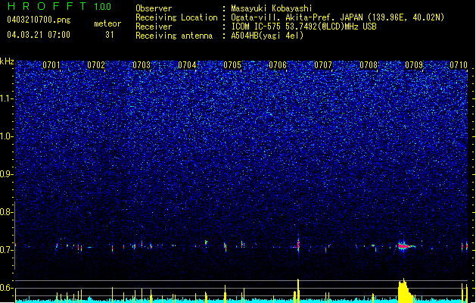Click the date stamp 04.03.21 07:00
Viewport: 476px width, 303px height.
coord(39,35)
